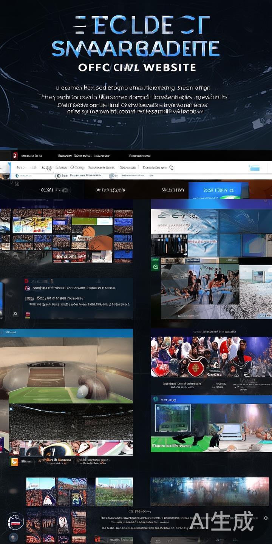Click the light blue button in the white toolbar

(255, 168)
